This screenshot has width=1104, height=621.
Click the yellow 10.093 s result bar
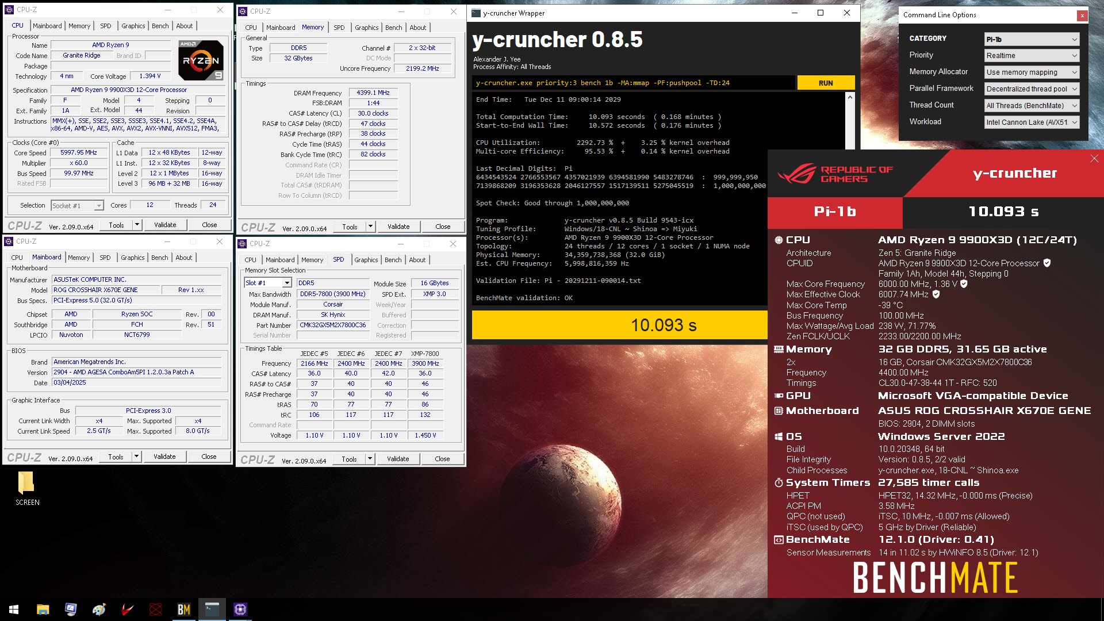619,325
